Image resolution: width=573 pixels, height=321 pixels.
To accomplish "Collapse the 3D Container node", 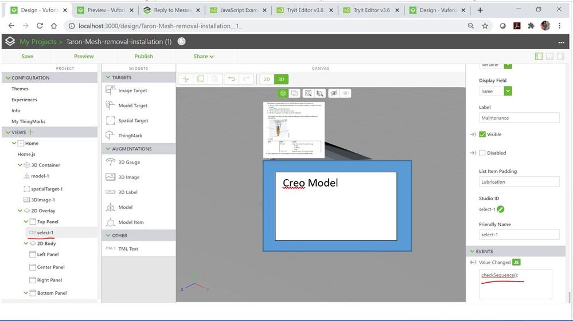I will 20,165.
